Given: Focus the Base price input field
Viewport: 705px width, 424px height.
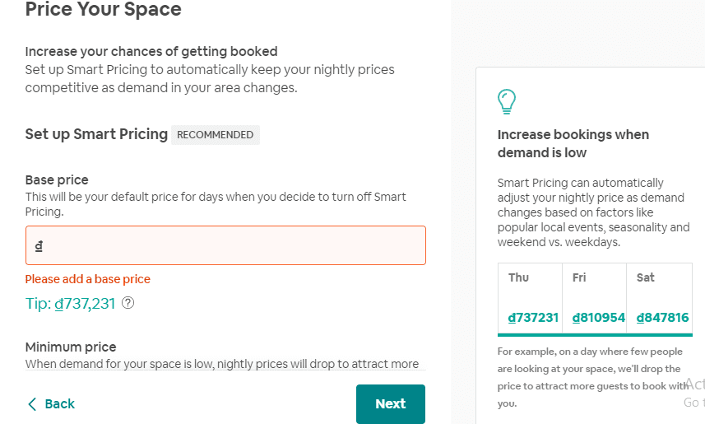Looking at the screenshot, I should click(x=225, y=245).
